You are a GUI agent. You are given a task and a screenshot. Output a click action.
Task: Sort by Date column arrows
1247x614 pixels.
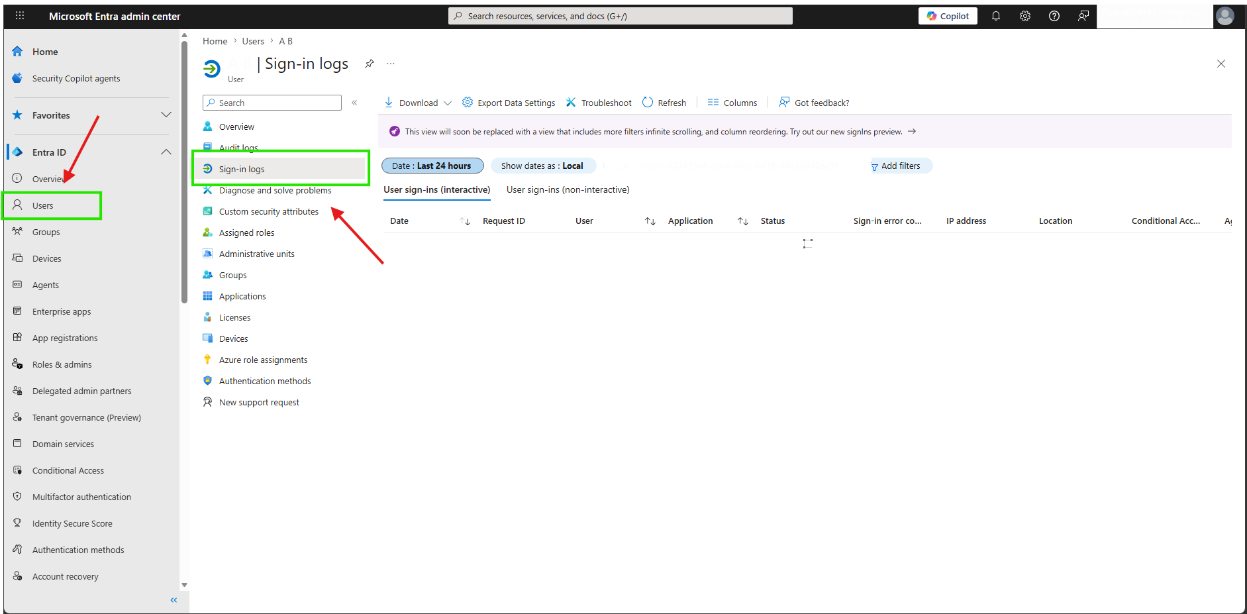(x=465, y=221)
